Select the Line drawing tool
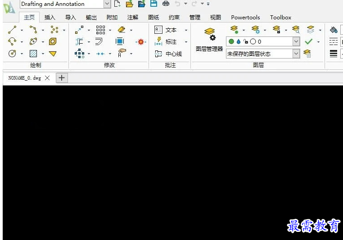This screenshot has width=343, height=240. [12, 30]
